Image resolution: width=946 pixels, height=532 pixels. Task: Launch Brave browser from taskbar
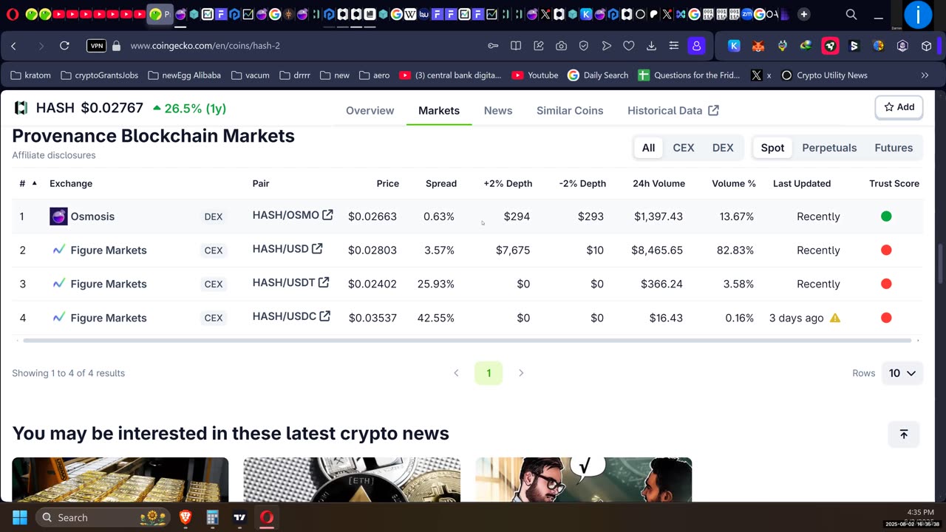point(186,517)
